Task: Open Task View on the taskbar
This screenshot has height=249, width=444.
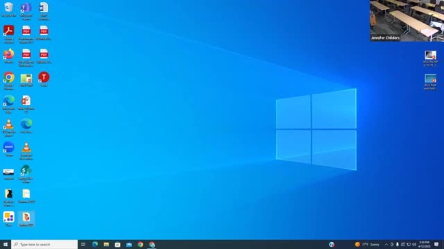Action: click(x=83, y=244)
